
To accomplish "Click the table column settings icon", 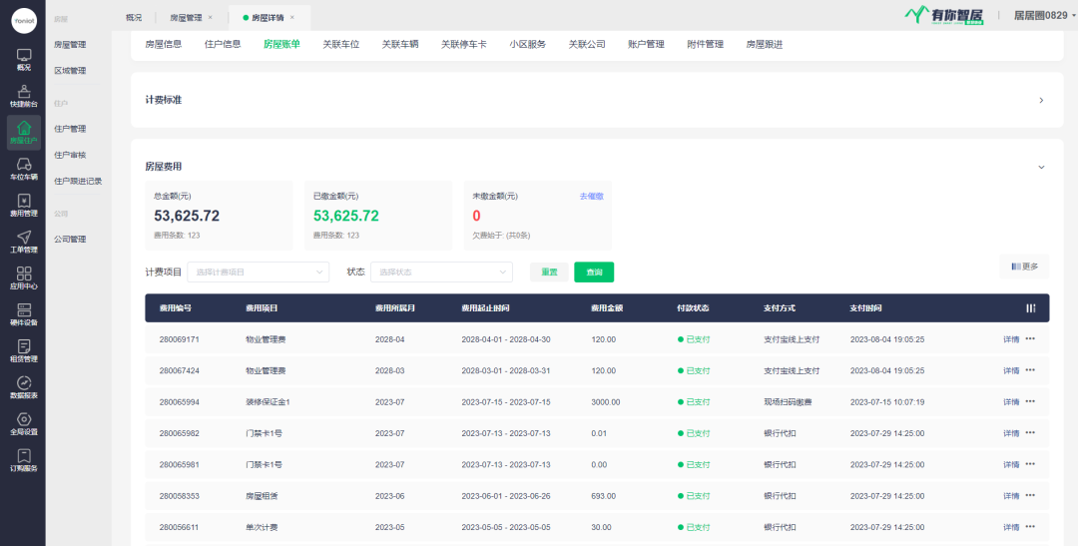I will point(1031,307).
